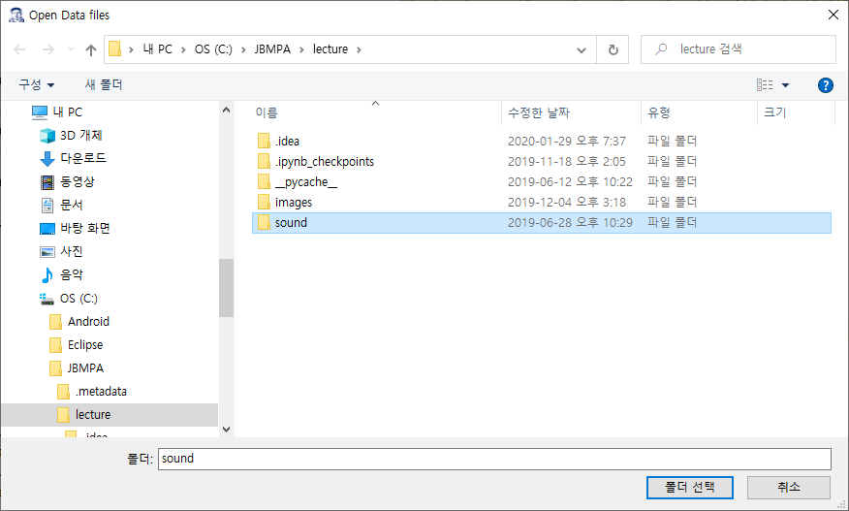This screenshot has height=511, width=849.
Task: Go up one folder level
Action: (x=91, y=49)
